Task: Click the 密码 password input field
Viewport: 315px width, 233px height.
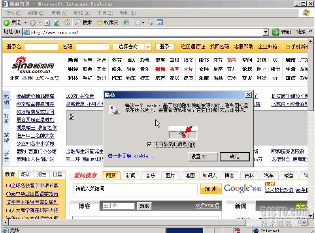Action: pos(92,47)
